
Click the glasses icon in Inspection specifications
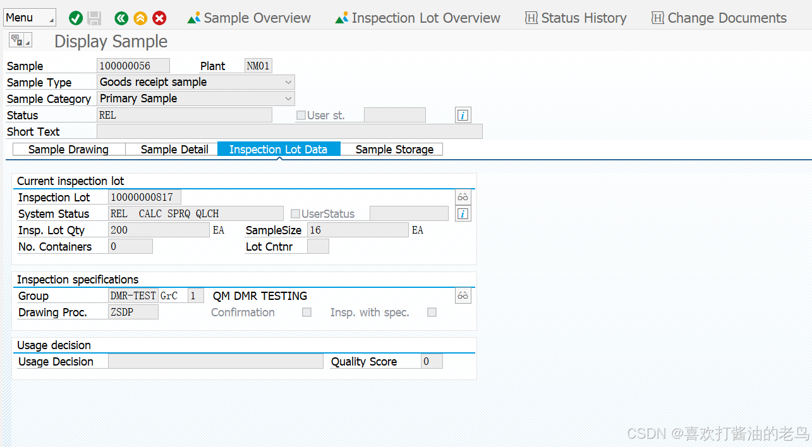coord(463,295)
